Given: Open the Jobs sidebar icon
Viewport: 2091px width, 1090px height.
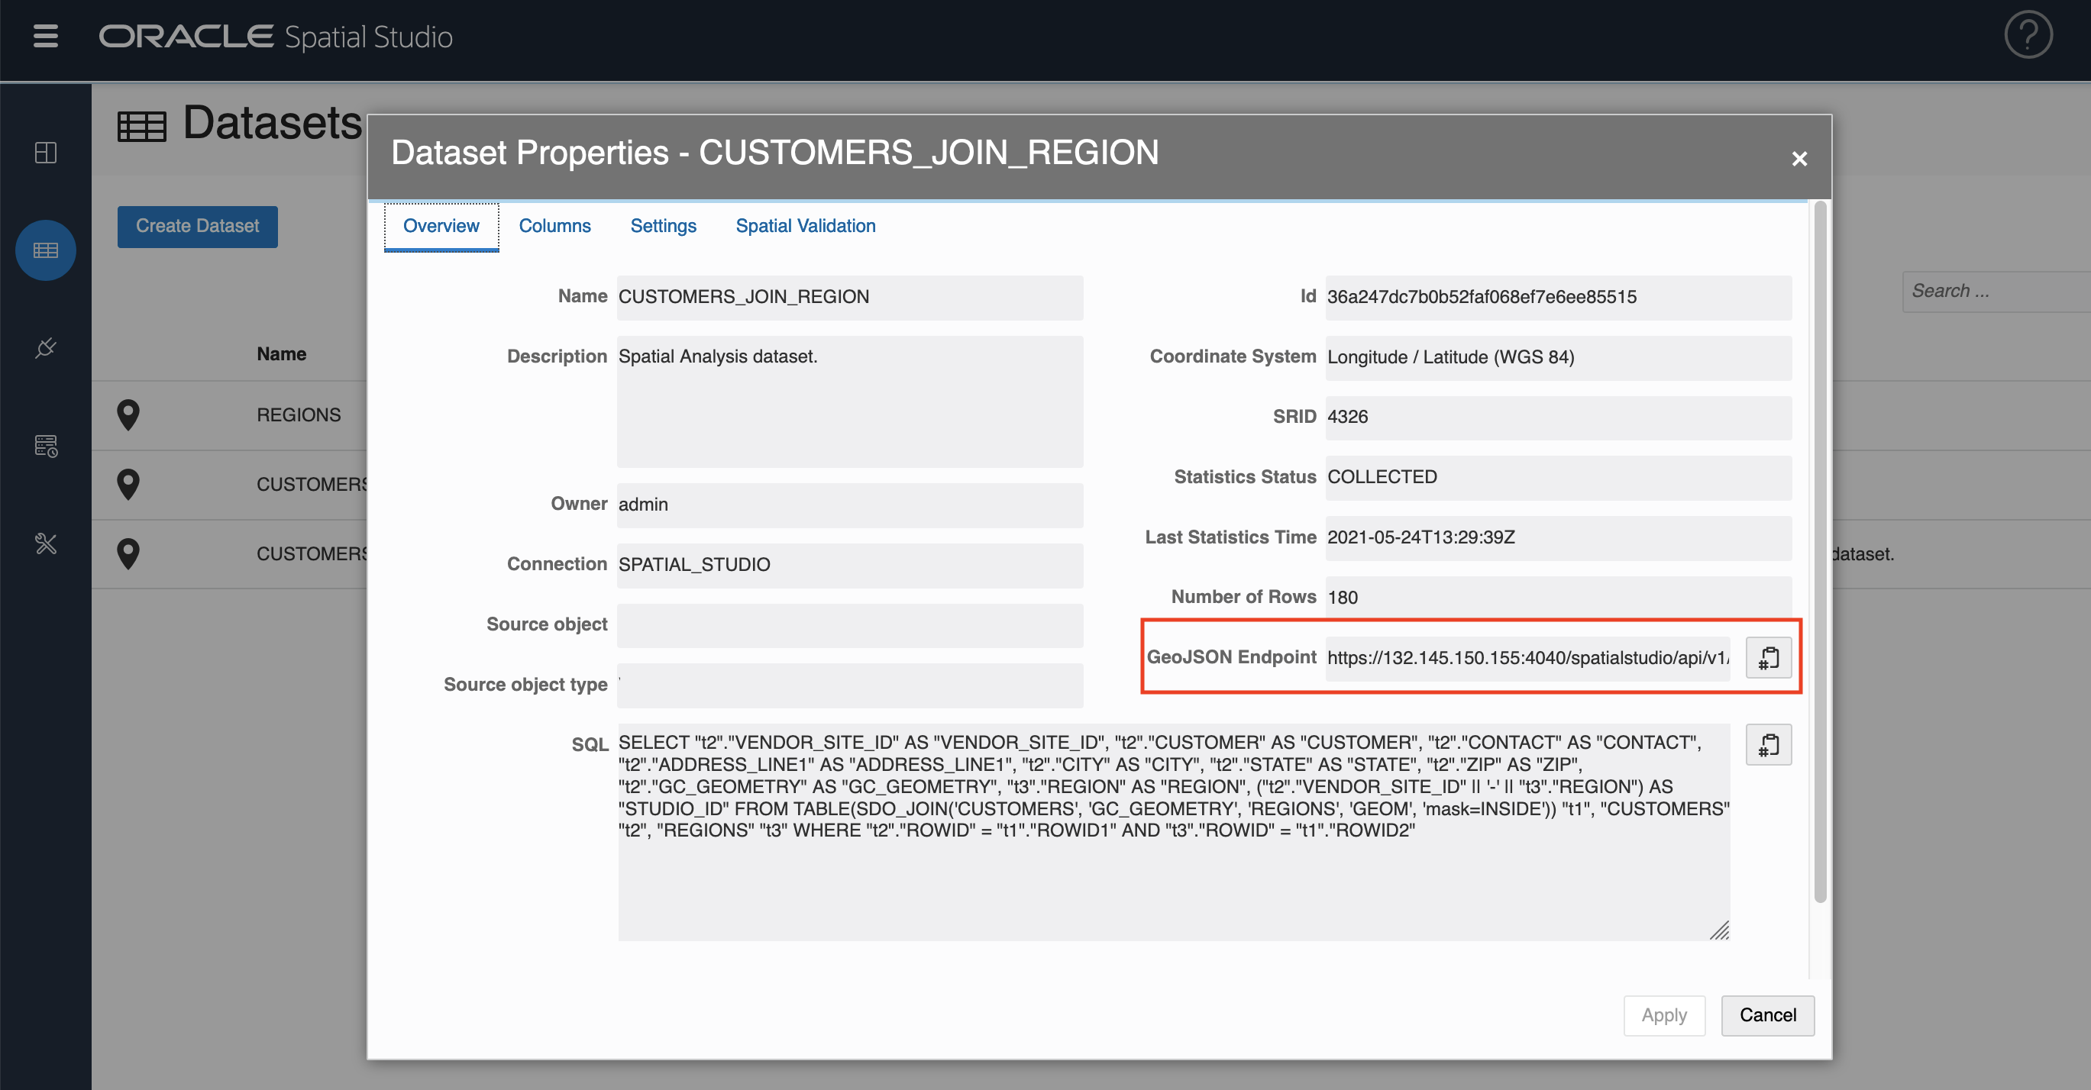Looking at the screenshot, I should [x=46, y=445].
